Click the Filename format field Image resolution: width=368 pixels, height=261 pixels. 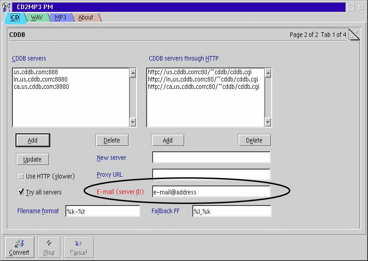(x=103, y=211)
